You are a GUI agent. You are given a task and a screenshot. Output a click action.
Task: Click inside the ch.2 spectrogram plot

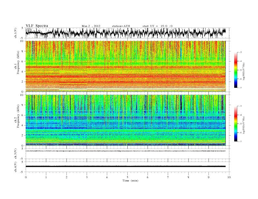(x=125, y=120)
